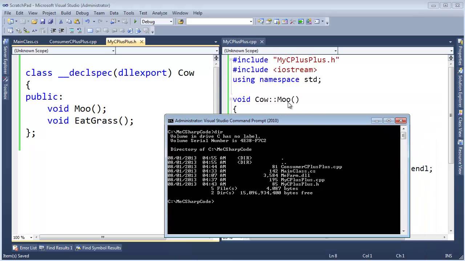Click the Comment Out Selected Lines icon
465x261 pixels.
(x=72, y=30)
